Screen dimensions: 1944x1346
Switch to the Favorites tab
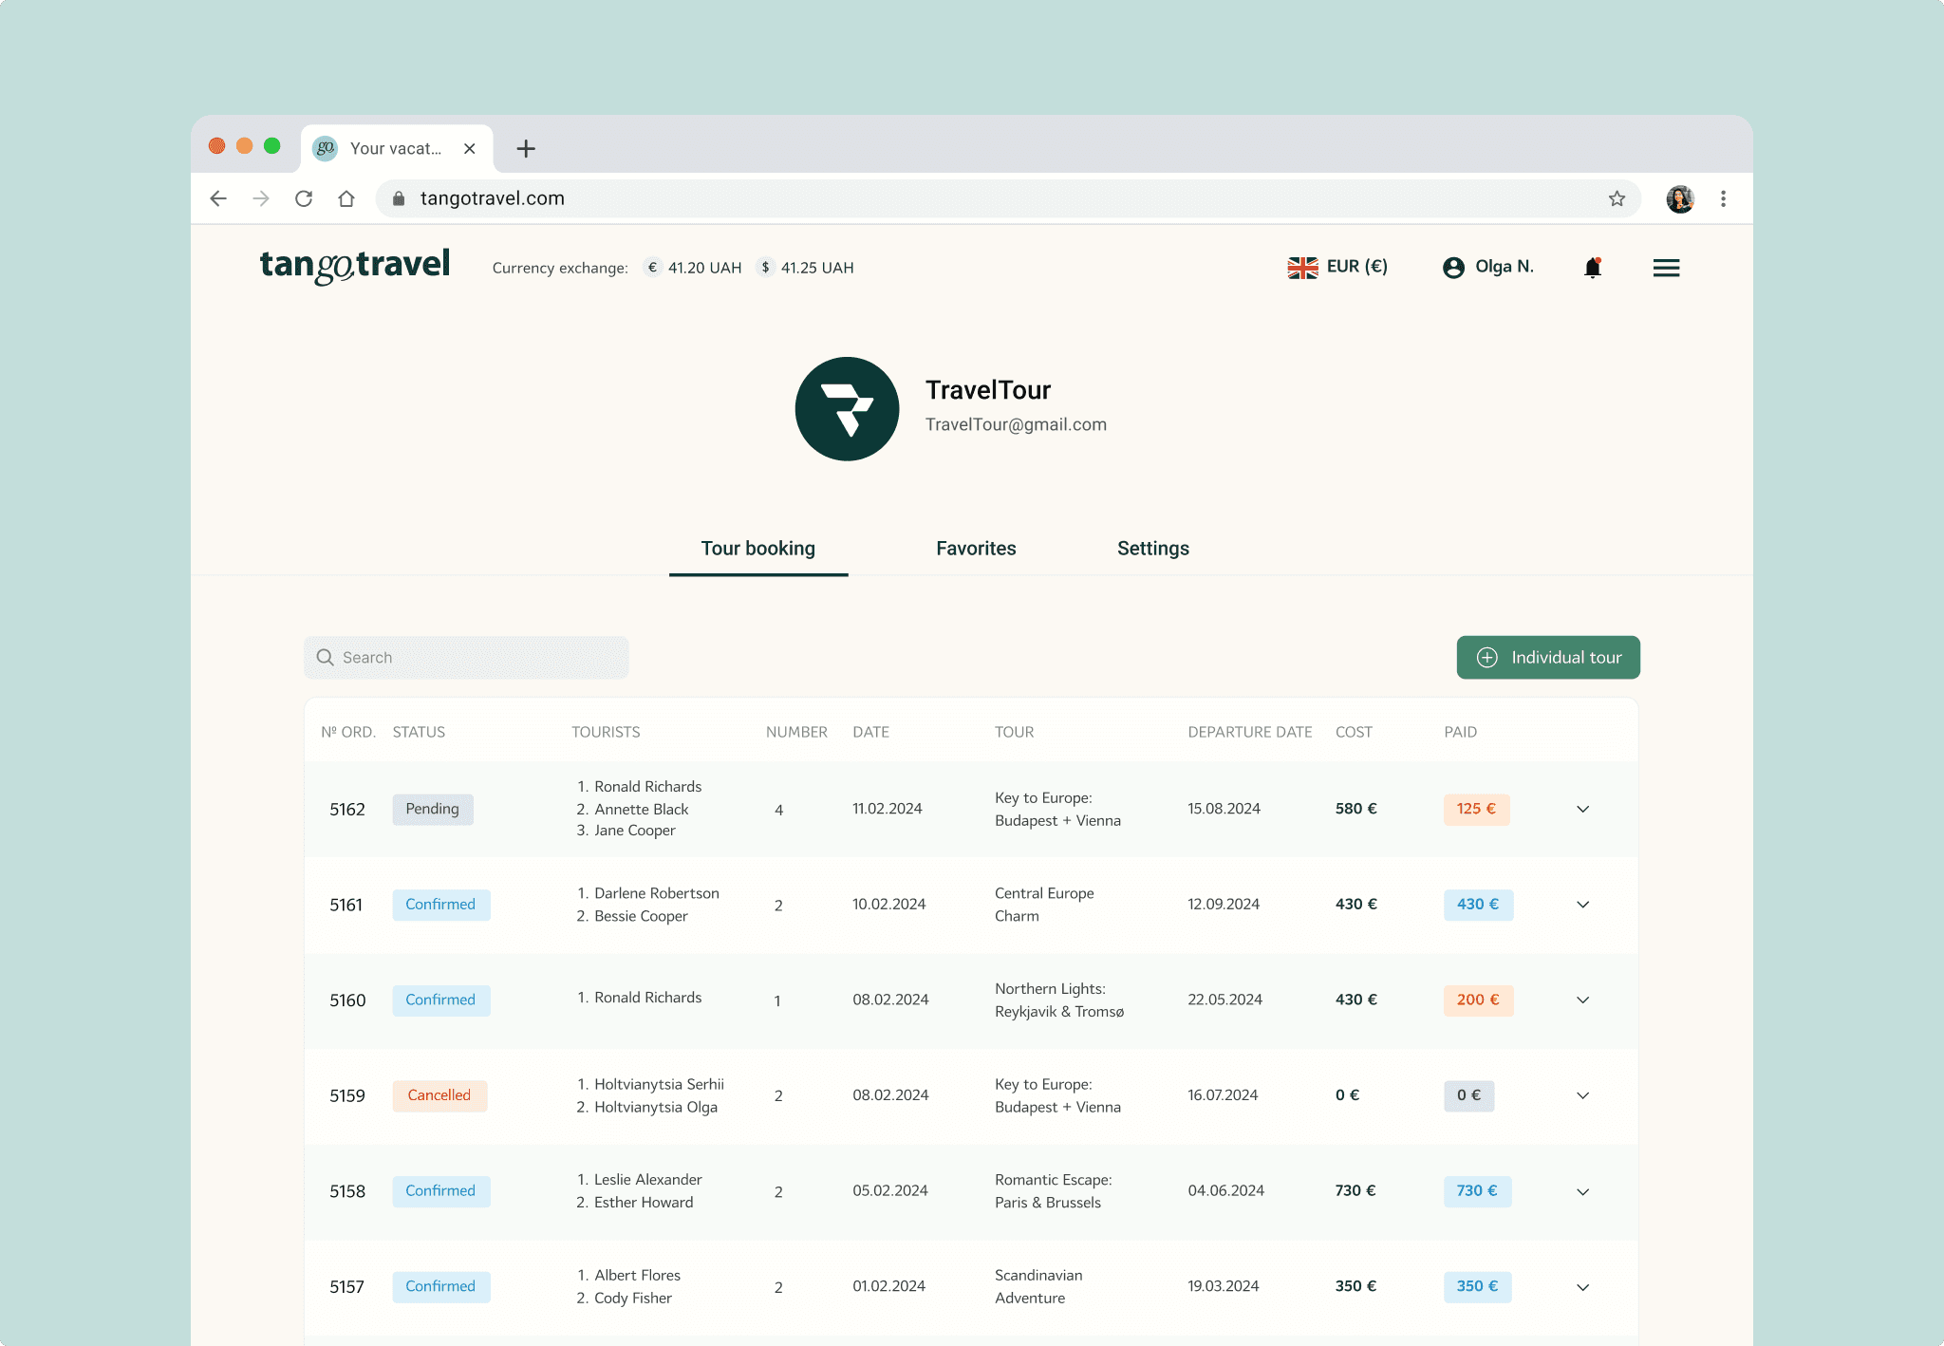point(976,549)
